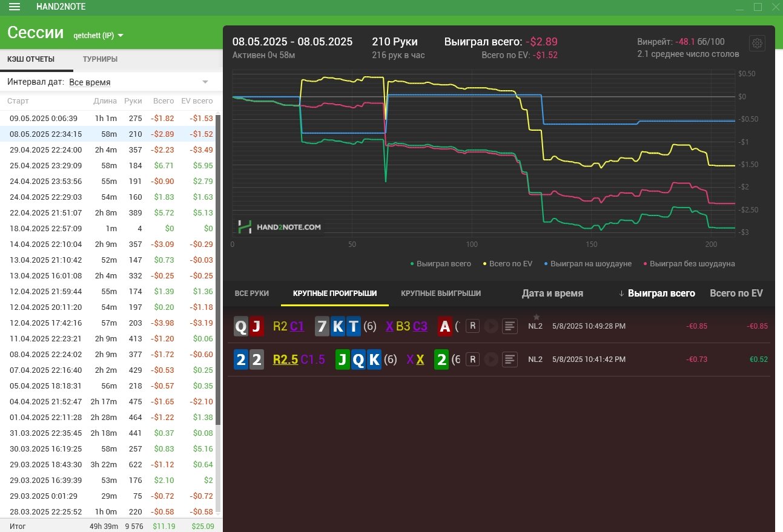Switch to the 'ТУРНИРЫ' tab
The height and width of the screenshot is (532, 783).
click(100, 59)
